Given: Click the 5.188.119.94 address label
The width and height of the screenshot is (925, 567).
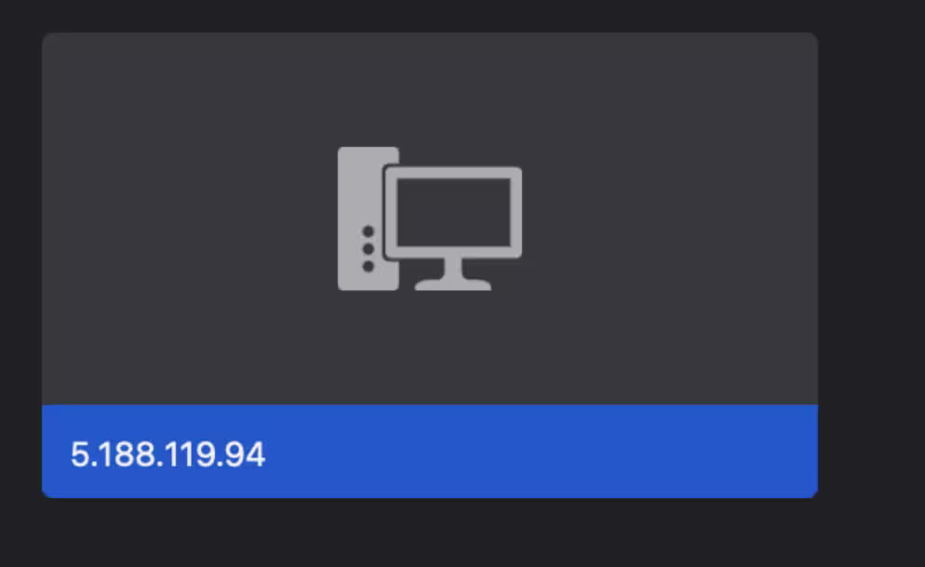Looking at the screenshot, I should (168, 455).
